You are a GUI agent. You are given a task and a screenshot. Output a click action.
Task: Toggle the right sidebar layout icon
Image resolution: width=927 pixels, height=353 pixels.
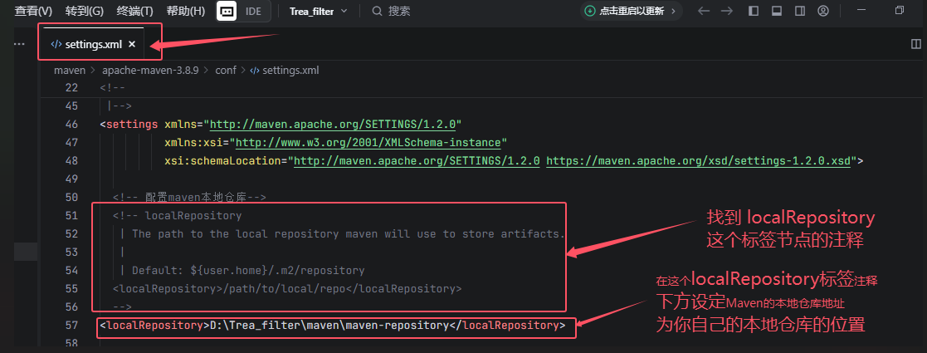click(x=800, y=12)
